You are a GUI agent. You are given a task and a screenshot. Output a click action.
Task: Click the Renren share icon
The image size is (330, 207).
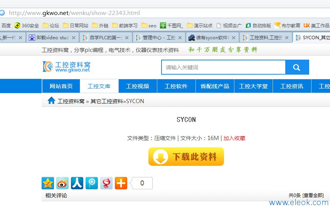77,183
